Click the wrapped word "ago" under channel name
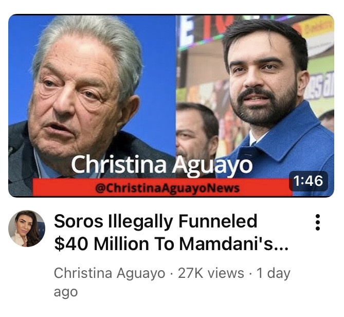This screenshot has height=317, width=344. click(66, 293)
